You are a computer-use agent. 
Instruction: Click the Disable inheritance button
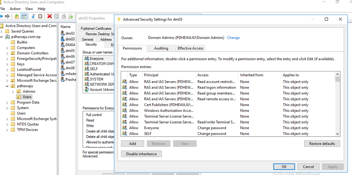click(x=141, y=154)
